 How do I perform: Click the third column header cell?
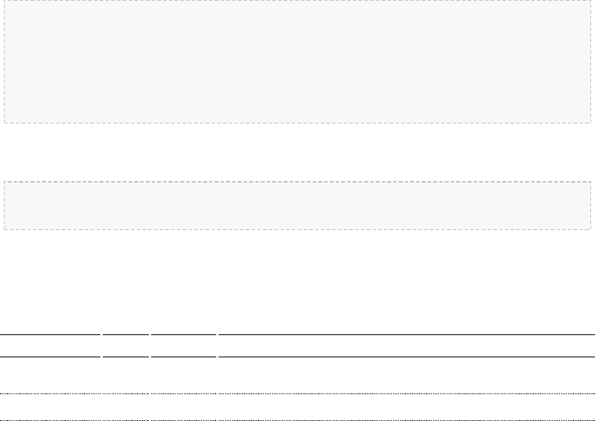pyautogui.click(x=184, y=346)
